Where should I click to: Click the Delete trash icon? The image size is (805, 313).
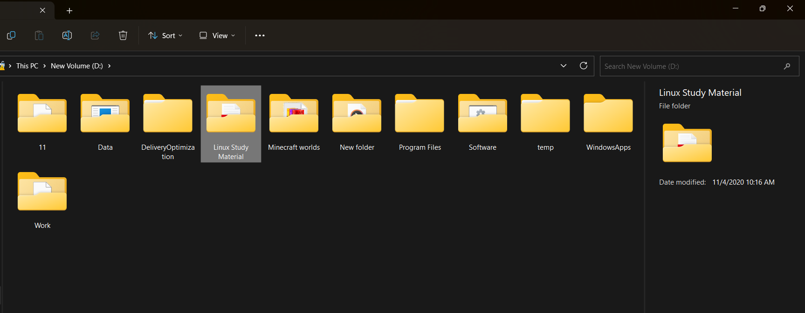[123, 35]
